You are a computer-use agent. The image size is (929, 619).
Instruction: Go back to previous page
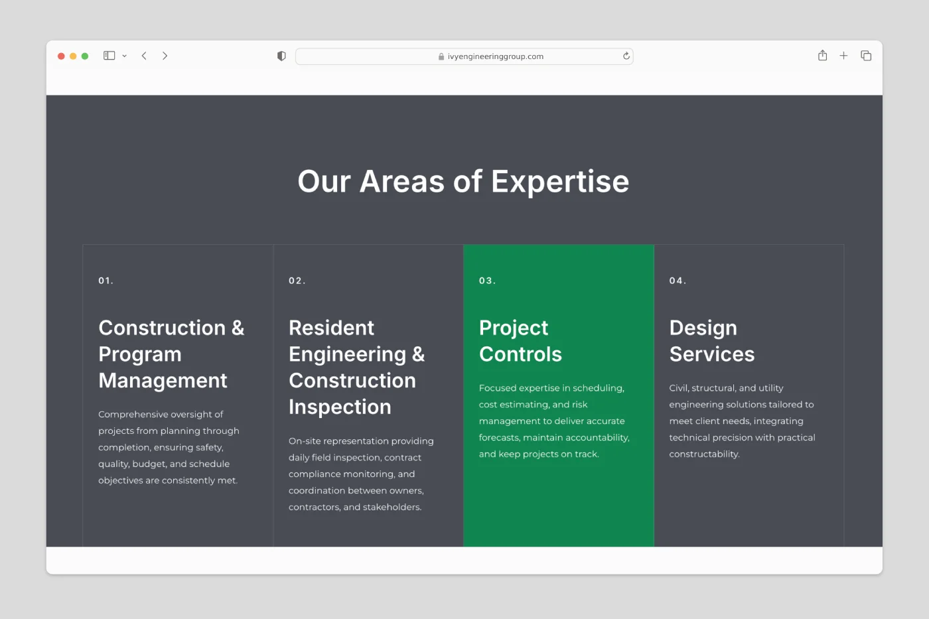coord(144,56)
